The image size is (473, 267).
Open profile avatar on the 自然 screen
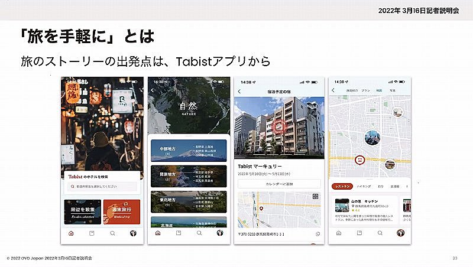coord(220,233)
